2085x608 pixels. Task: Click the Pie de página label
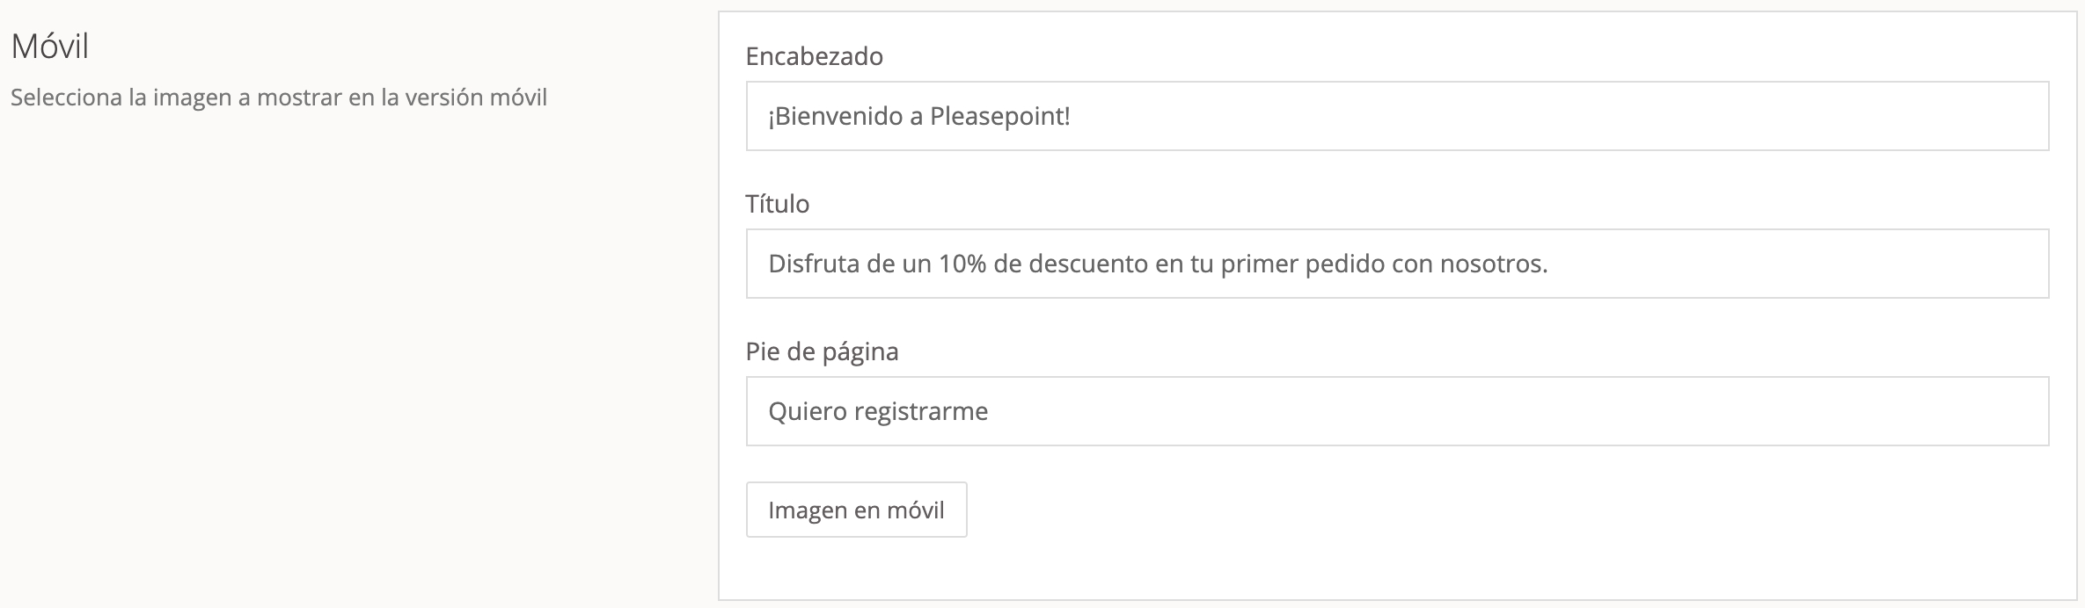(822, 351)
